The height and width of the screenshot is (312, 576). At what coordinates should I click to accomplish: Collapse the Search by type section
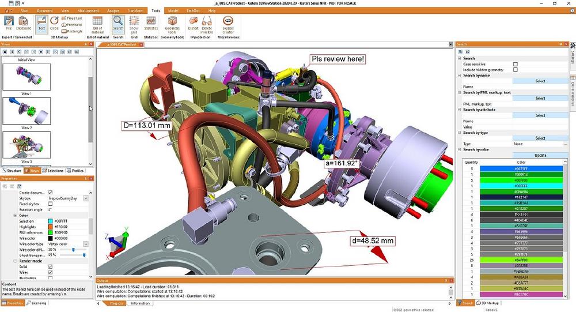pyautogui.click(x=459, y=133)
